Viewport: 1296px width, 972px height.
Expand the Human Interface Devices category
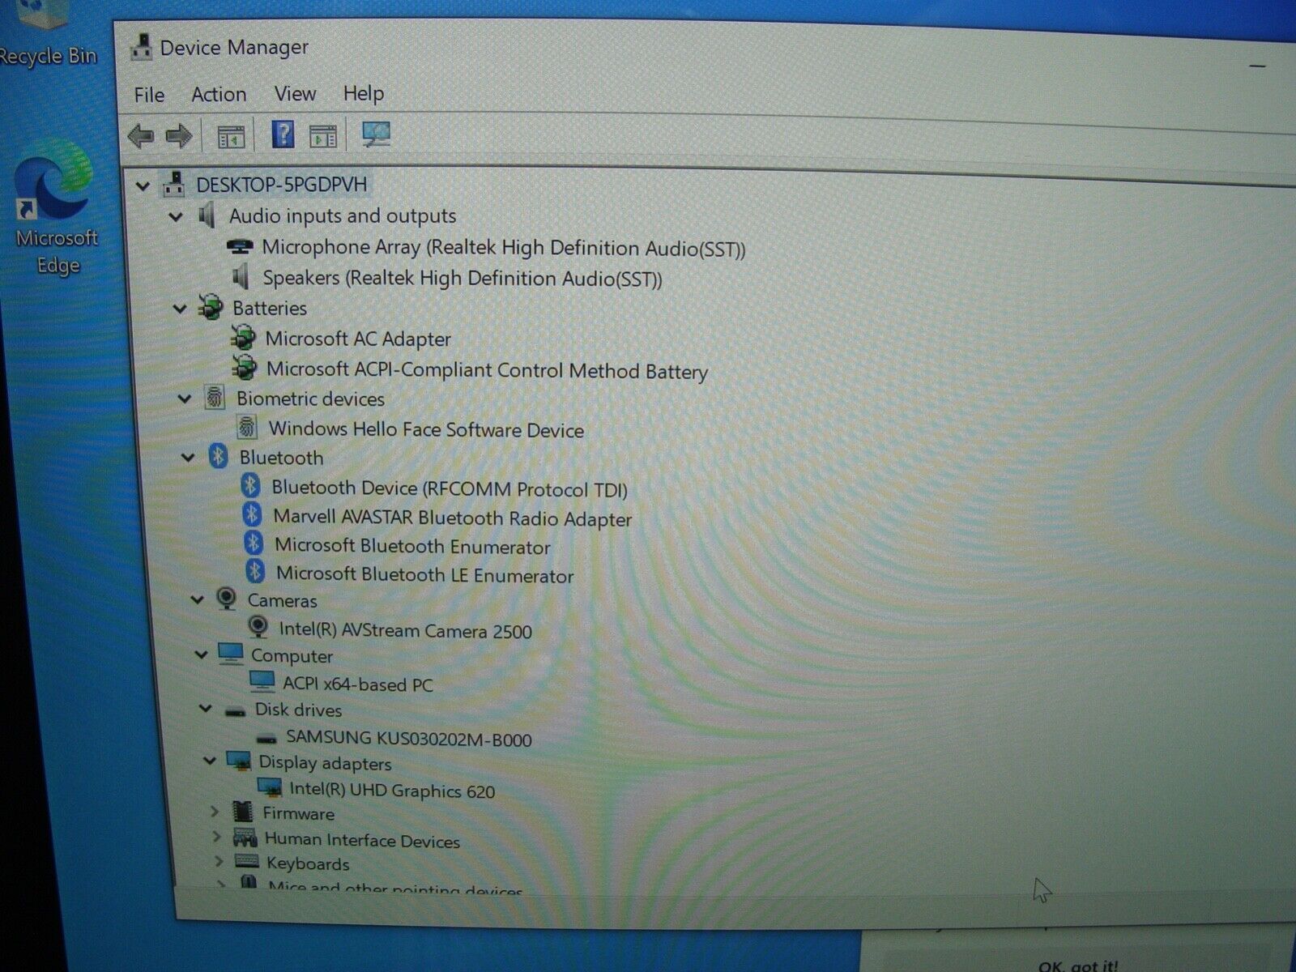pyautogui.click(x=217, y=836)
